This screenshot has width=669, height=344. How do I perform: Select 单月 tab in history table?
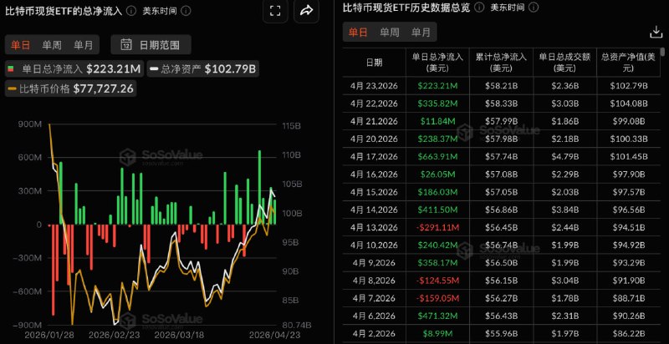[421, 33]
